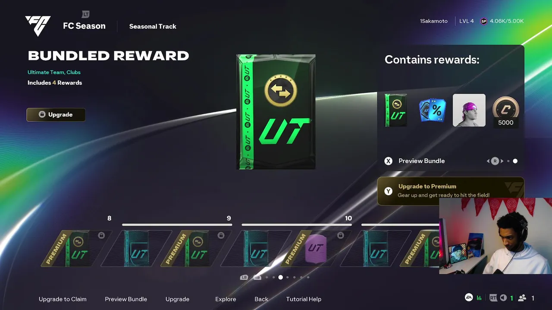This screenshot has width=552, height=310.
Task: Select the highlighted page dot in track pager
Action: point(281,277)
